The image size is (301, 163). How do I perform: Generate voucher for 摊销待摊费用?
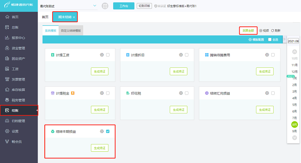(x=265, y=72)
